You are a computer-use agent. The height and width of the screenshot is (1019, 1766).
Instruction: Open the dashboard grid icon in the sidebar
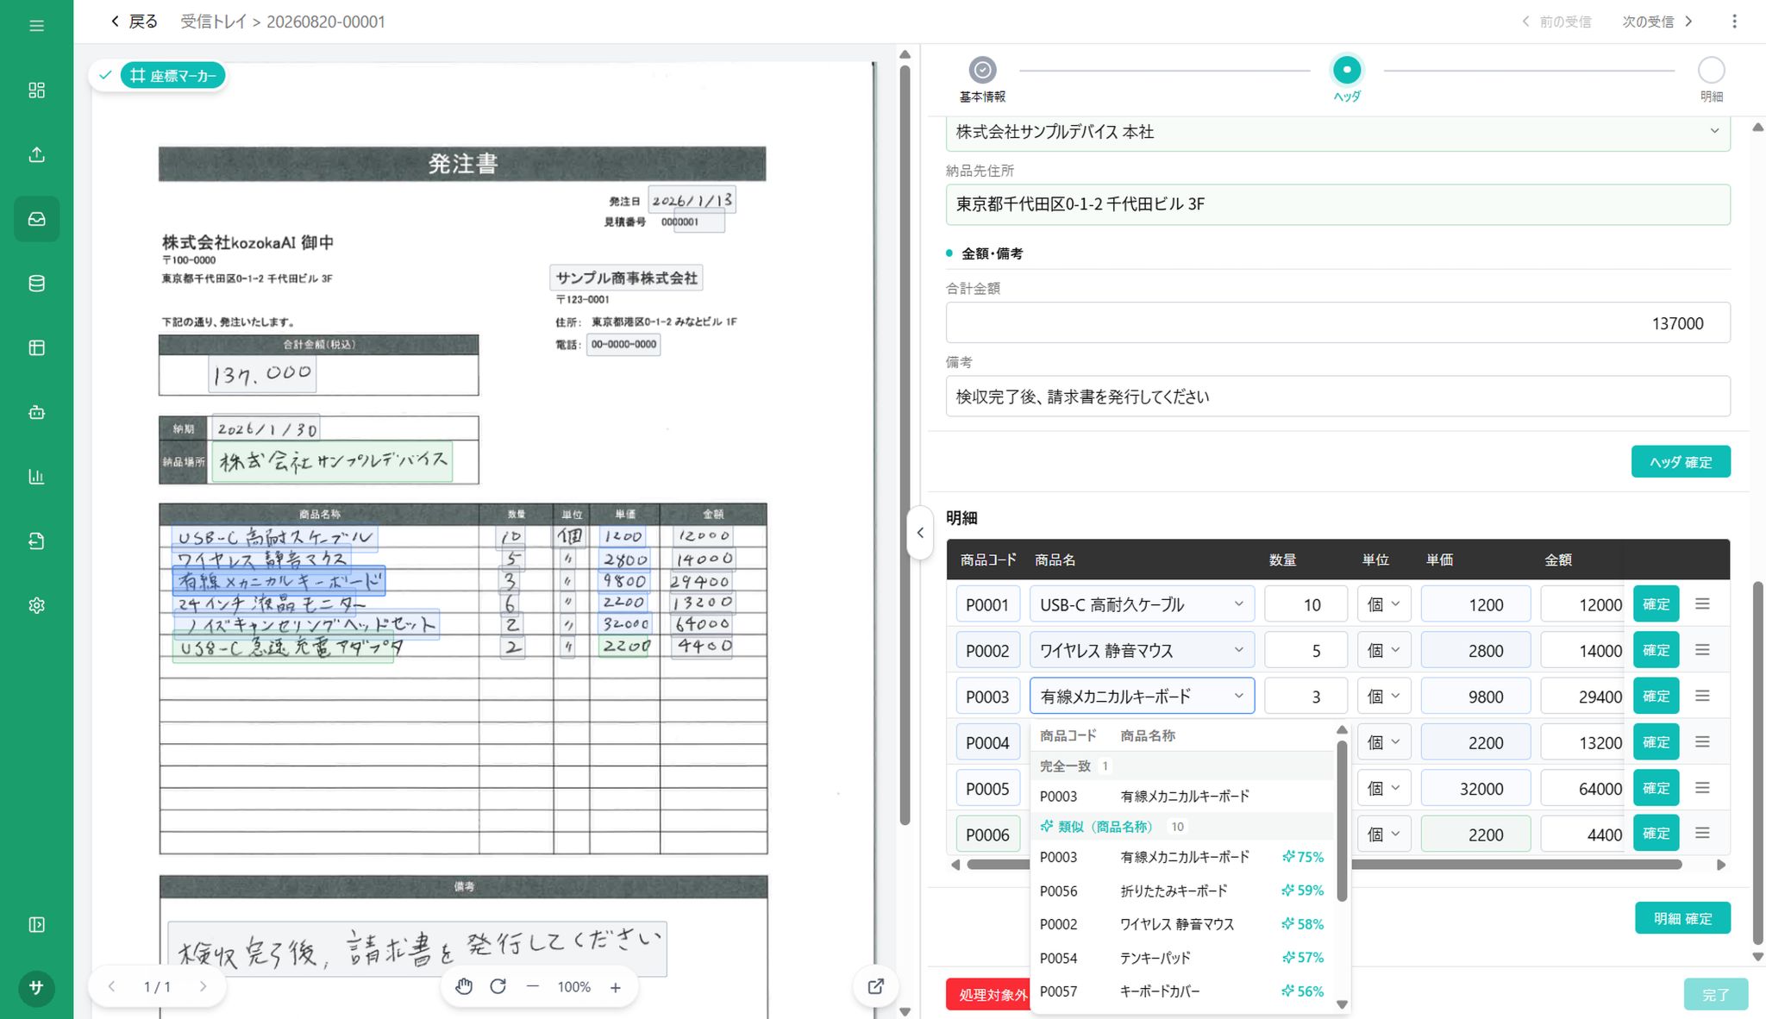36,91
